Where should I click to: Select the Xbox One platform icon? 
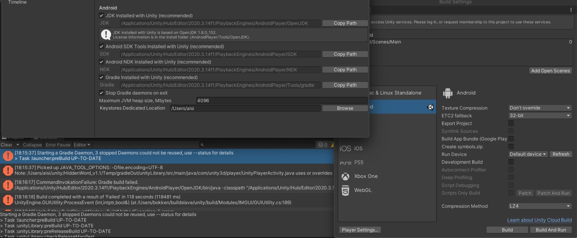pyautogui.click(x=345, y=176)
